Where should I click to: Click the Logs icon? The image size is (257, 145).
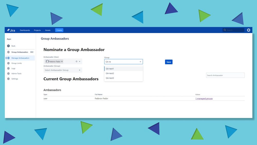(x=8, y=68)
